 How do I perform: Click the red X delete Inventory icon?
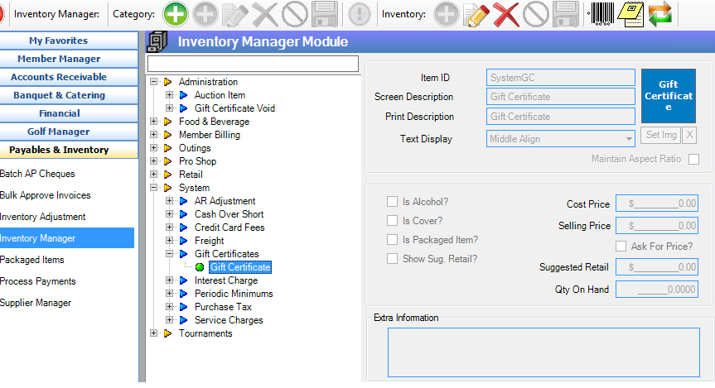505,14
